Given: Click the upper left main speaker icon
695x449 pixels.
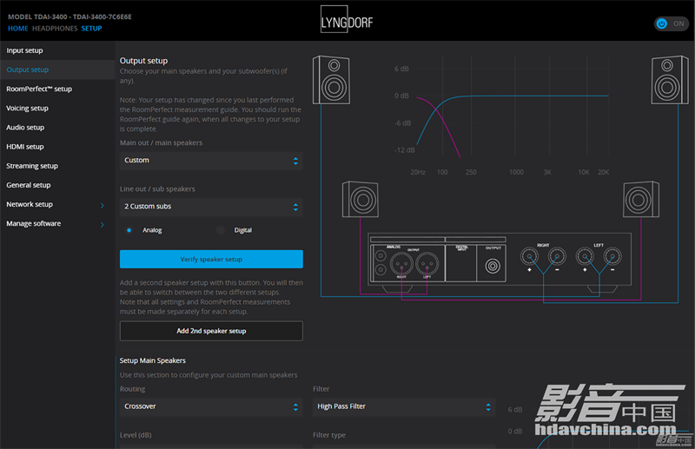Looking at the screenshot, I should 331,80.
